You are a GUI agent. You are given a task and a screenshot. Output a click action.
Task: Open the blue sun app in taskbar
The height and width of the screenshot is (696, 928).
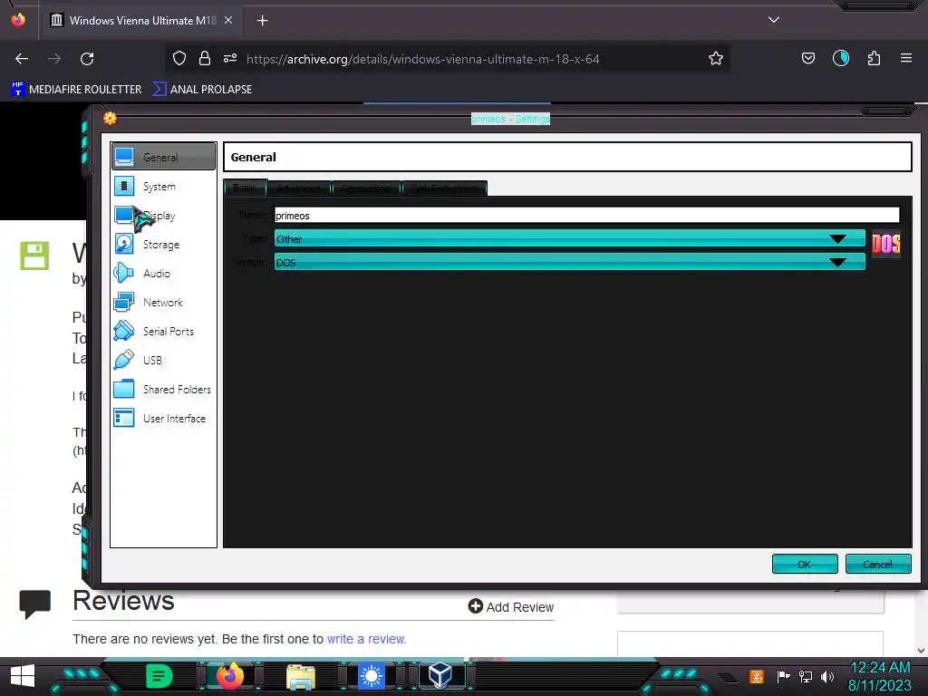372,676
